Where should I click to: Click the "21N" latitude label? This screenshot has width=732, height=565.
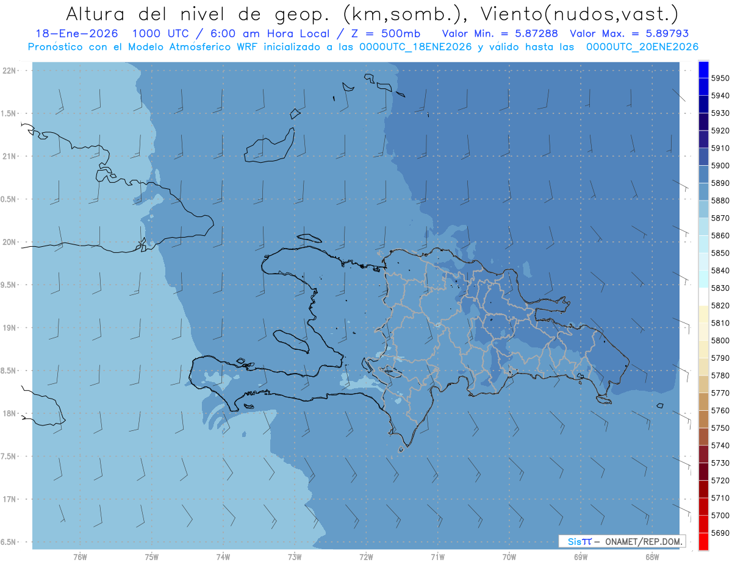coord(10,156)
